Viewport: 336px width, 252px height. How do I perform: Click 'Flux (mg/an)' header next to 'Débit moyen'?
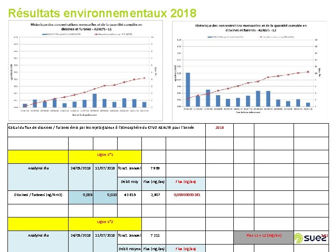coord(154,249)
